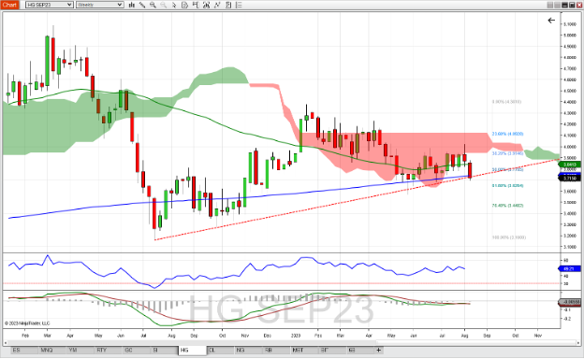Open the HG SEP23 instrument dropdown

(x=50, y=5)
